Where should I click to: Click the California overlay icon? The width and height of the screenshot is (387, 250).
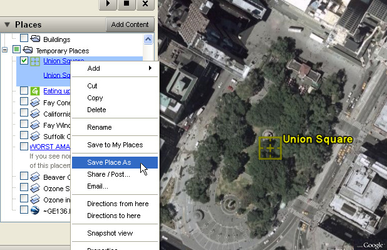(x=35, y=113)
